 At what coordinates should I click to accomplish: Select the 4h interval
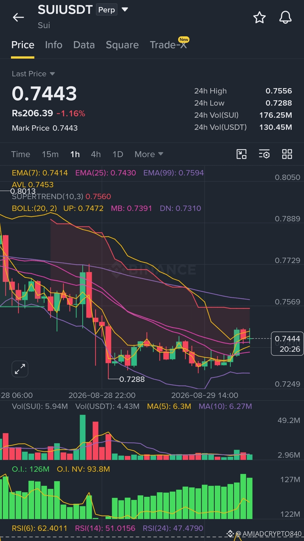96,154
